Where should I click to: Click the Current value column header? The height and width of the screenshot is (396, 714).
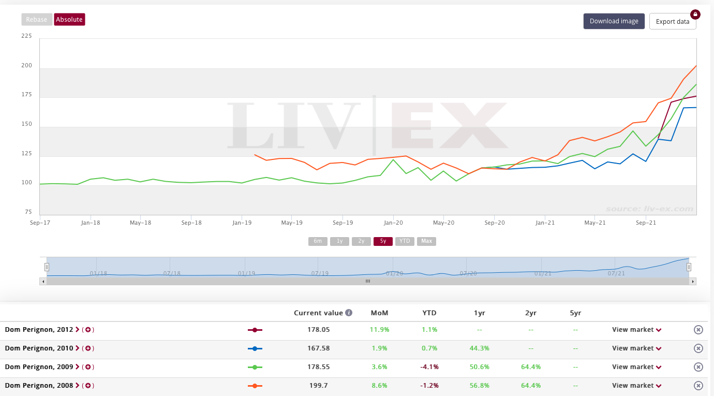pos(318,313)
